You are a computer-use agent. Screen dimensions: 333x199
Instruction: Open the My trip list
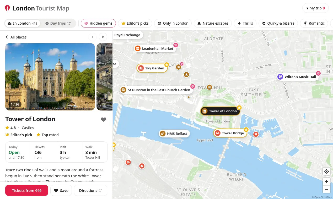(315, 8)
